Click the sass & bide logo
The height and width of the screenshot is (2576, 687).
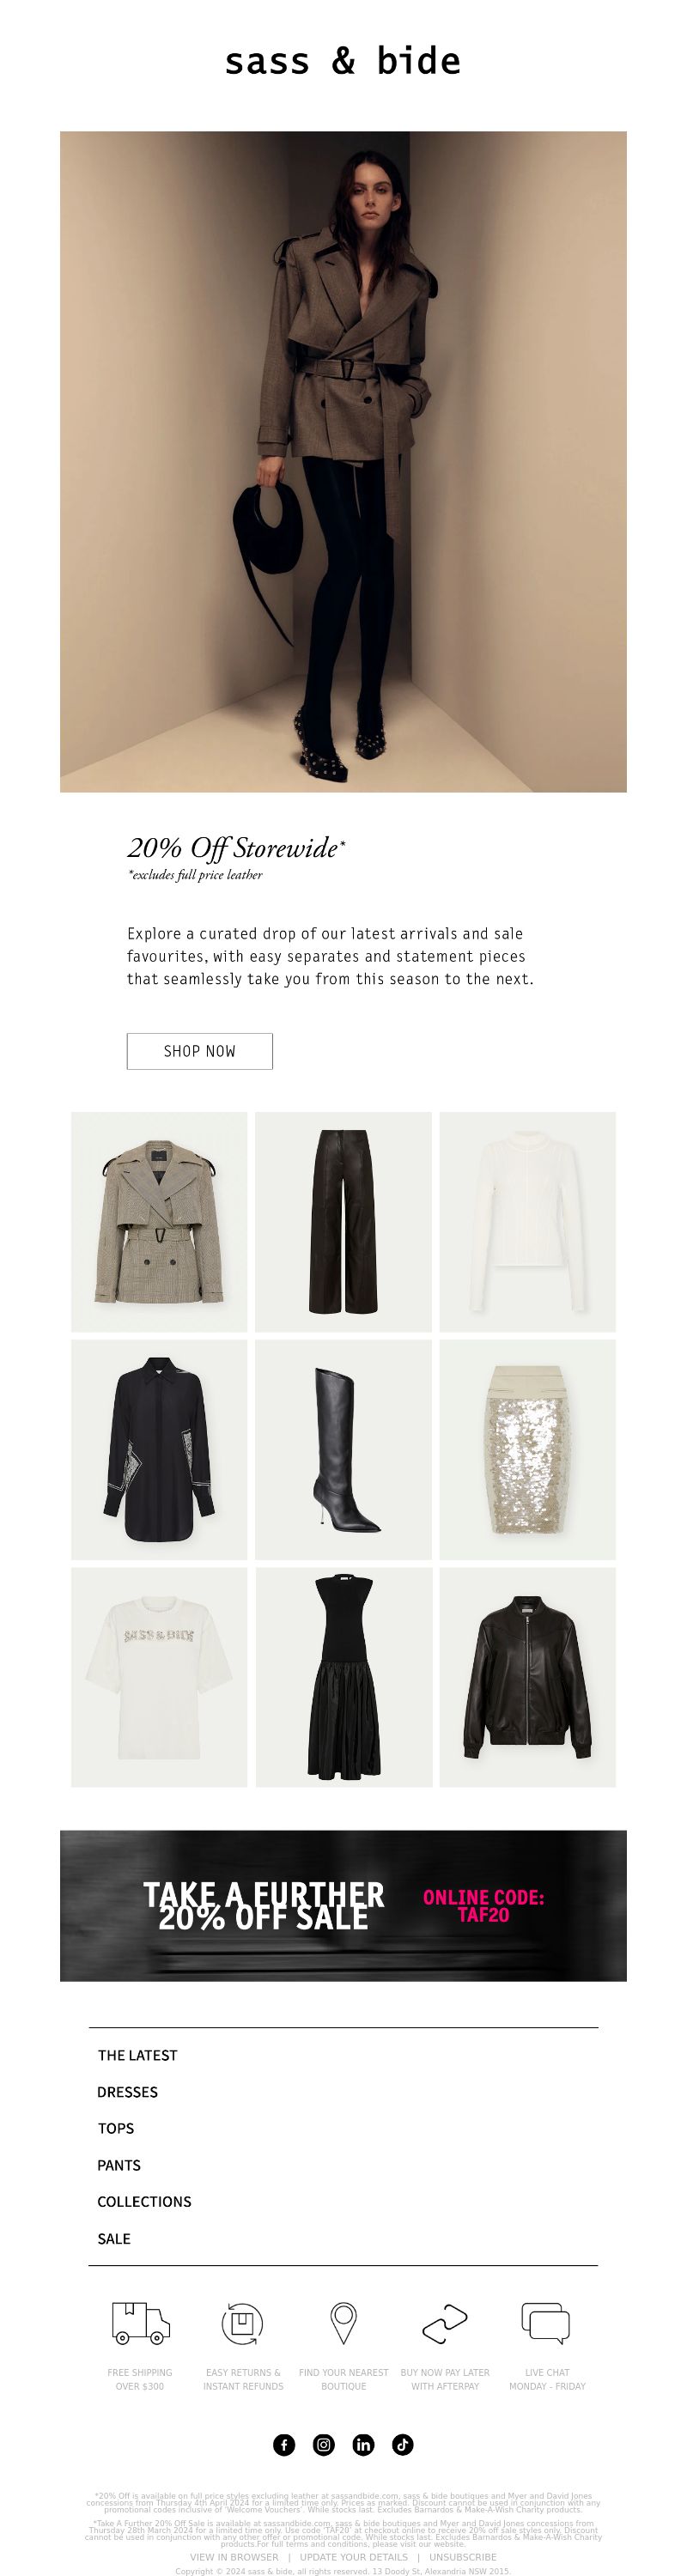point(343,61)
